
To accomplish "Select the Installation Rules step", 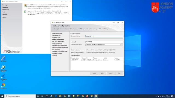I will 56,37.
